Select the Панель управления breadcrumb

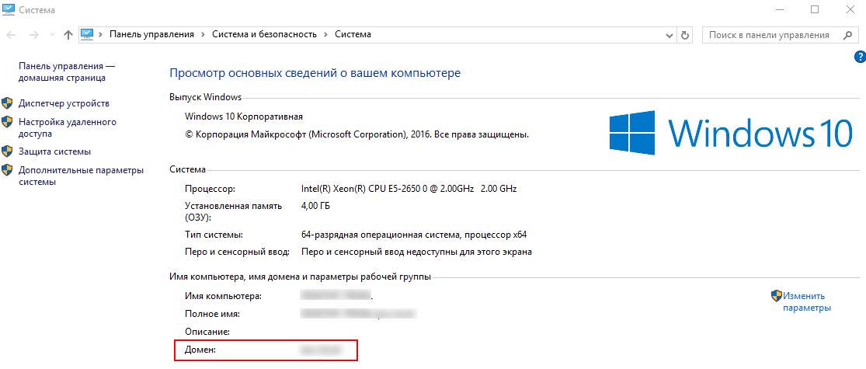(x=151, y=35)
